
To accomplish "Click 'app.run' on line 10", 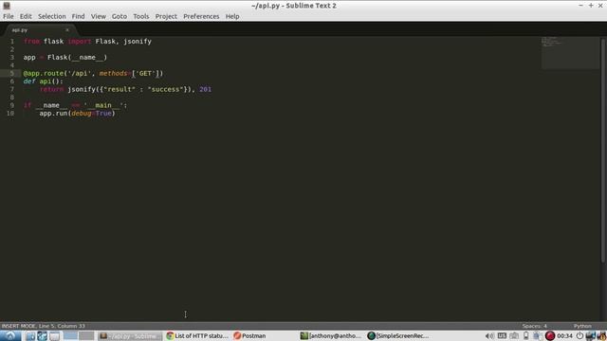I will coord(53,114).
